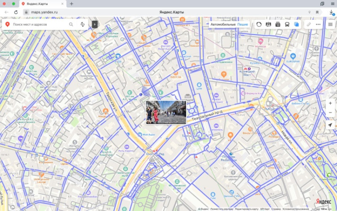
Task: Click the my location arrow button
Action: pos(330,126)
